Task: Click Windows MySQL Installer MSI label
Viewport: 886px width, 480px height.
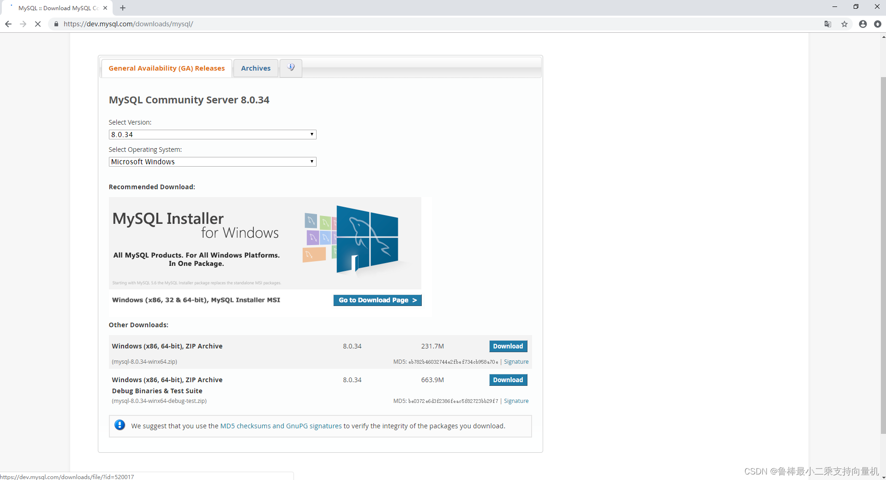Action: pos(196,300)
